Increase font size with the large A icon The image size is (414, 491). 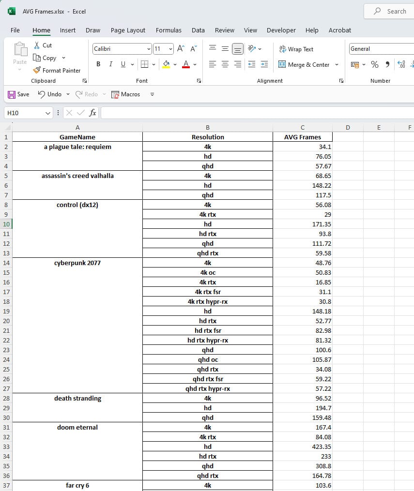(181, 48)
